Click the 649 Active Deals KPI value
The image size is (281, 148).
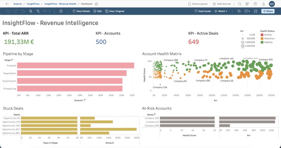(x=193, y=42)
